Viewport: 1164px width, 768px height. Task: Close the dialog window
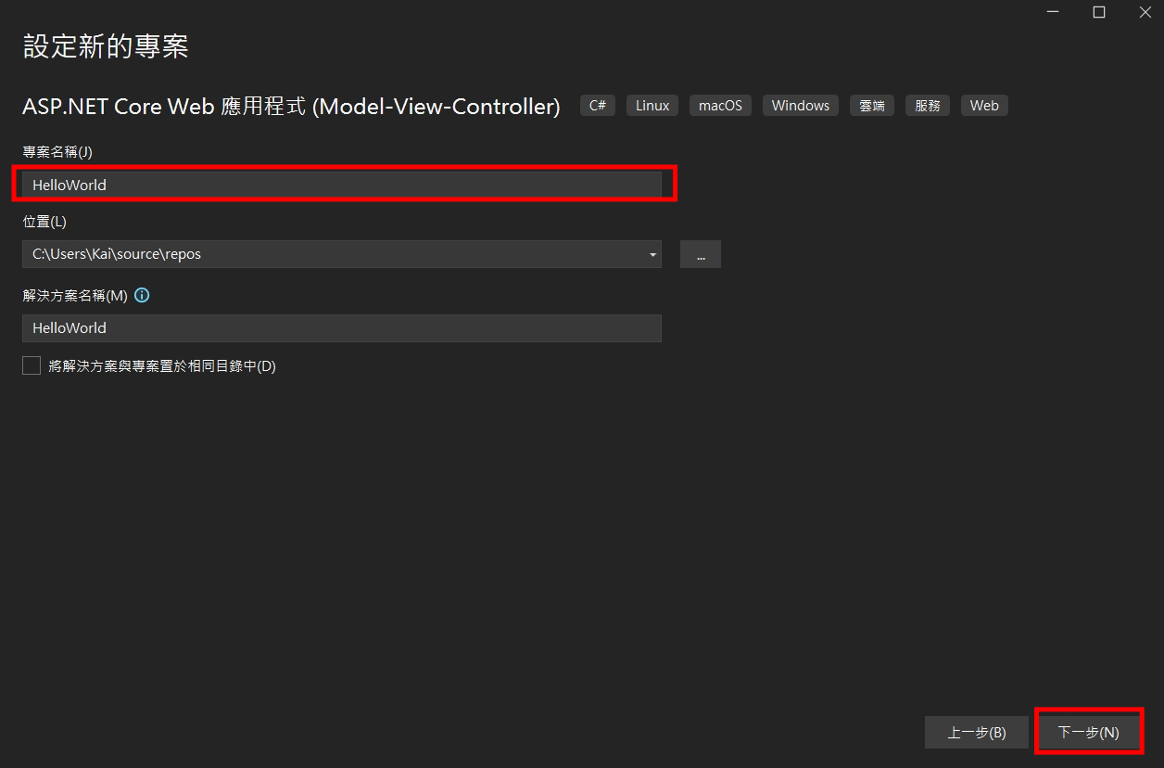pos(1144,12)
